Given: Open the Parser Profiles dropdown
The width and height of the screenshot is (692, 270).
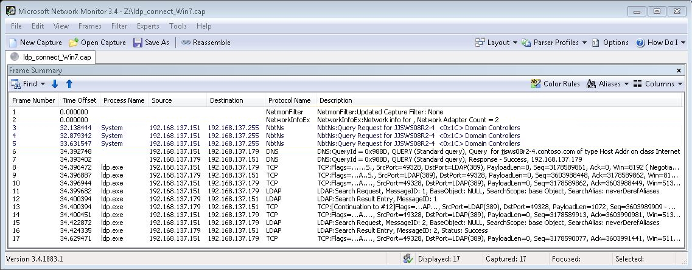Looking at the screenshot, I should (554, 43).
